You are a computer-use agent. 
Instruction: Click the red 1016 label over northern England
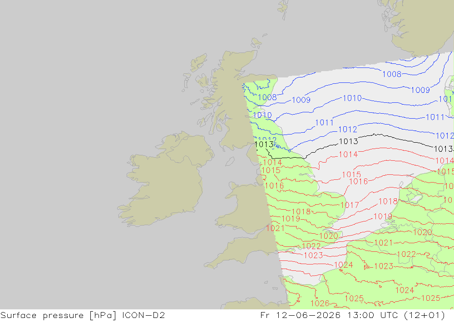coord(274,186)
